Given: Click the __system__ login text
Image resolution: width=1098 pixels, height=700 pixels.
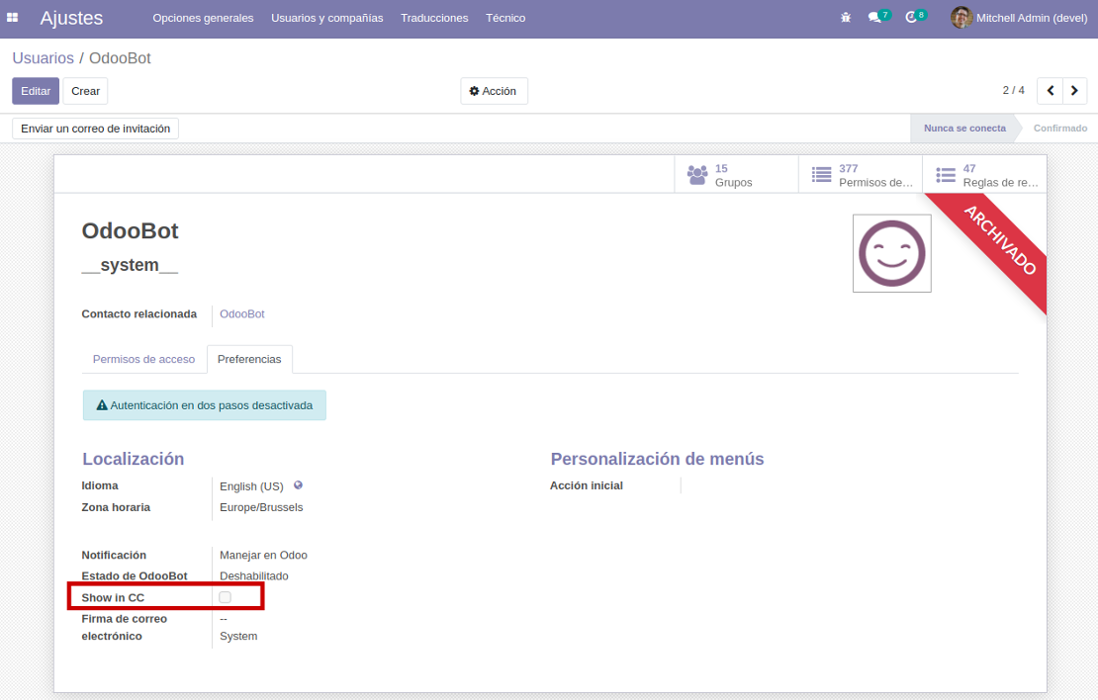Looking at the screenshot, I should [130, 265].
